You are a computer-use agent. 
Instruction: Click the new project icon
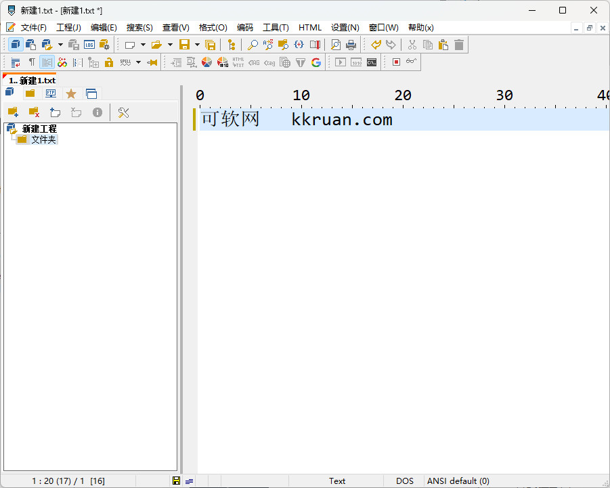30,44
